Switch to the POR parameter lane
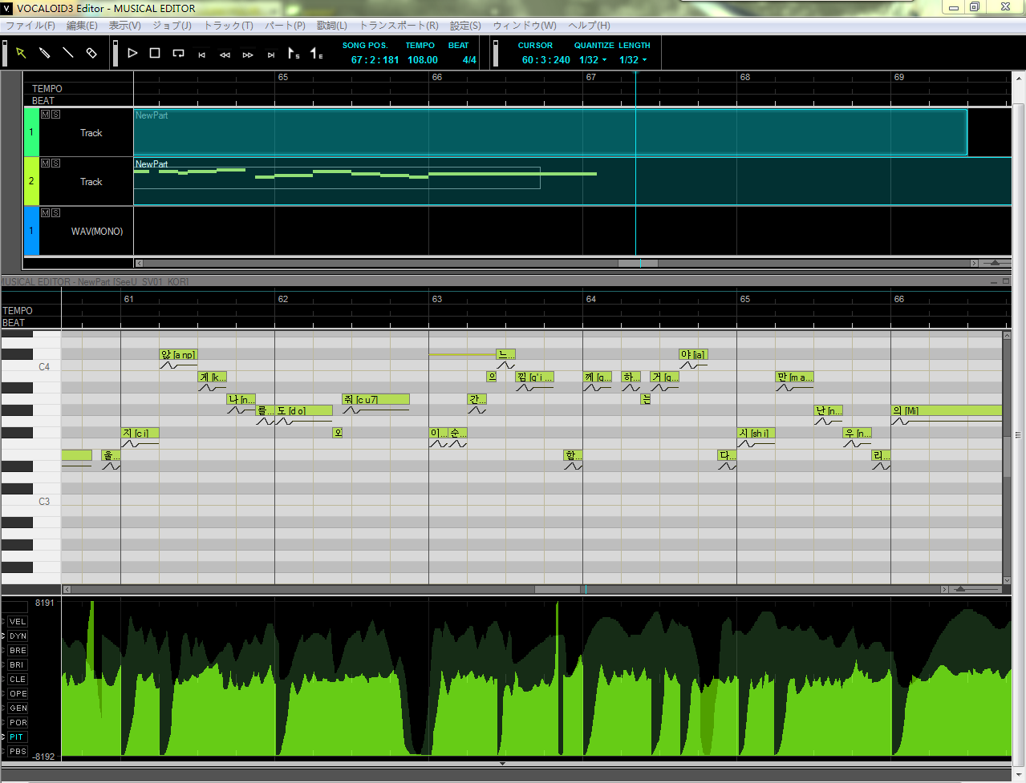This screenshot has width=1026, height=783. click(18, 723)
